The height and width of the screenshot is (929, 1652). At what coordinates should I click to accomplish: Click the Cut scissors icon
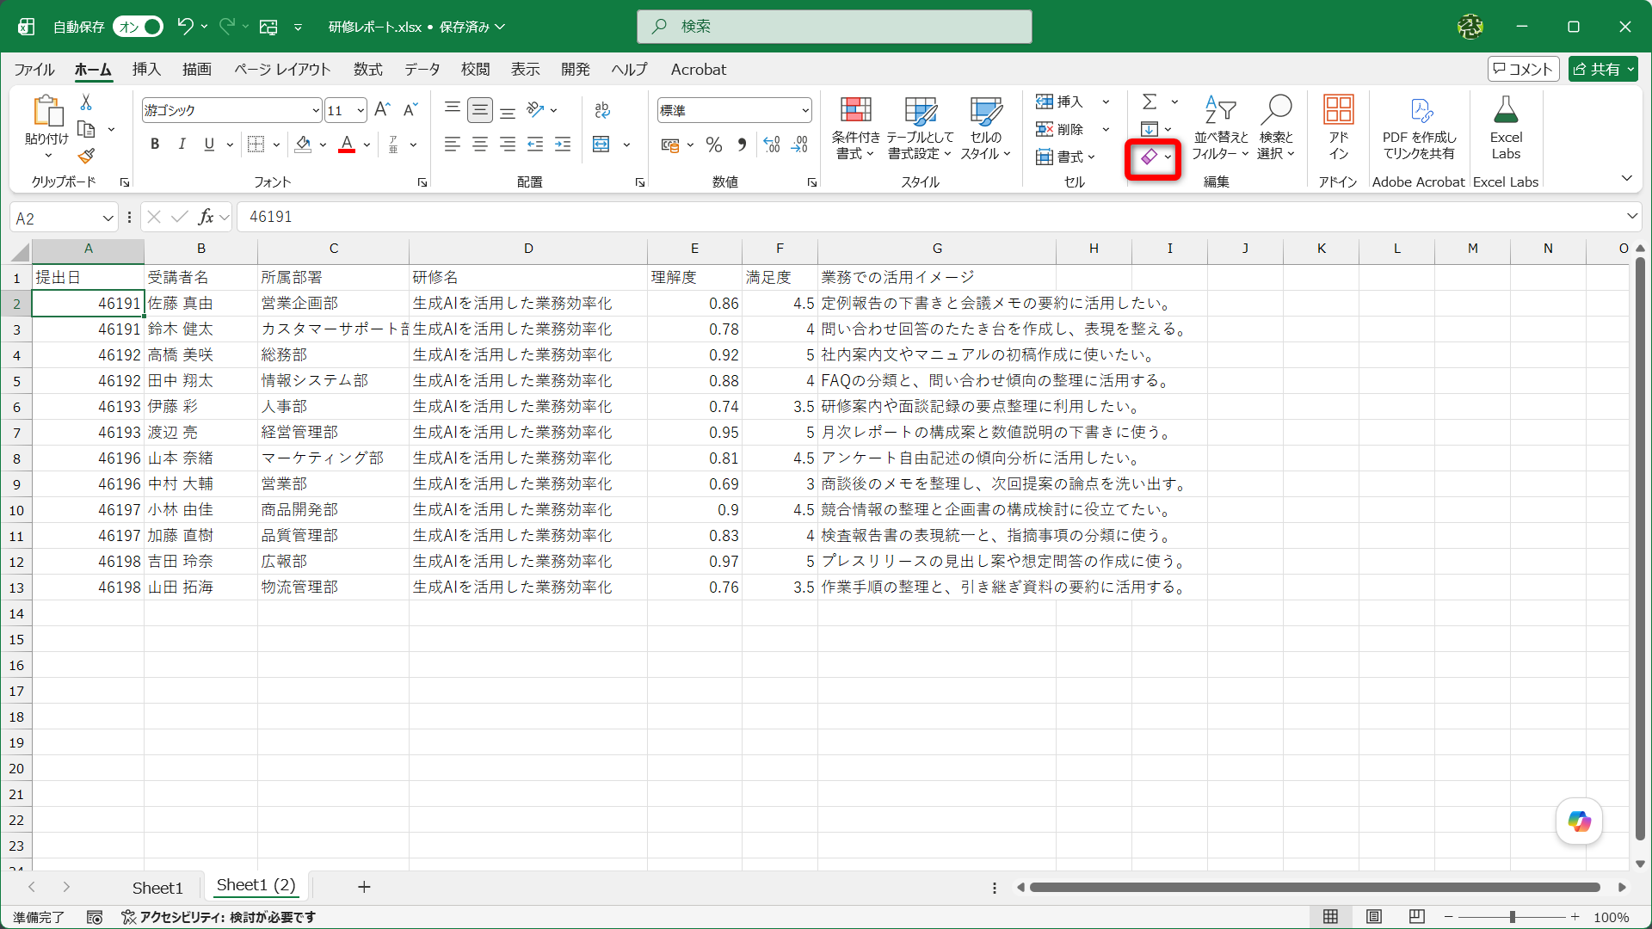pyautogui.click(x=86, y=102)
